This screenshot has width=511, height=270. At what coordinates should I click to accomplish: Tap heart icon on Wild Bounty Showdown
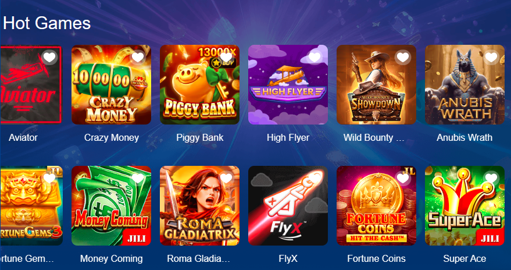click(403, 58)
